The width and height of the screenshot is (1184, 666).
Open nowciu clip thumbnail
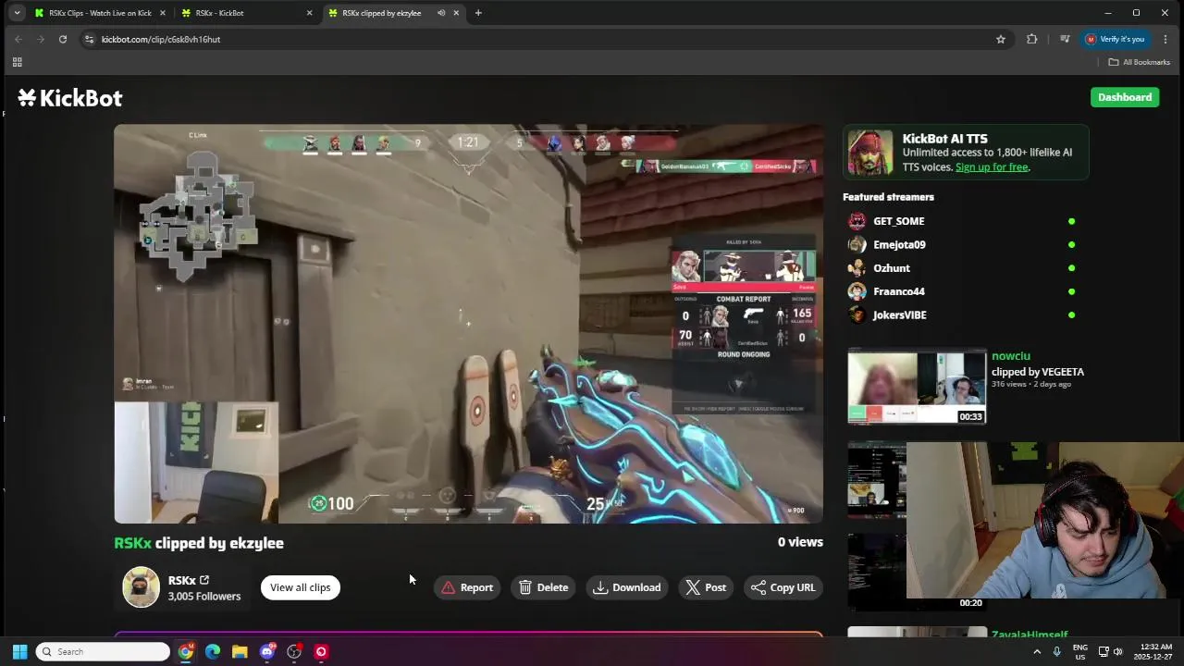click(x=917, y=387)
